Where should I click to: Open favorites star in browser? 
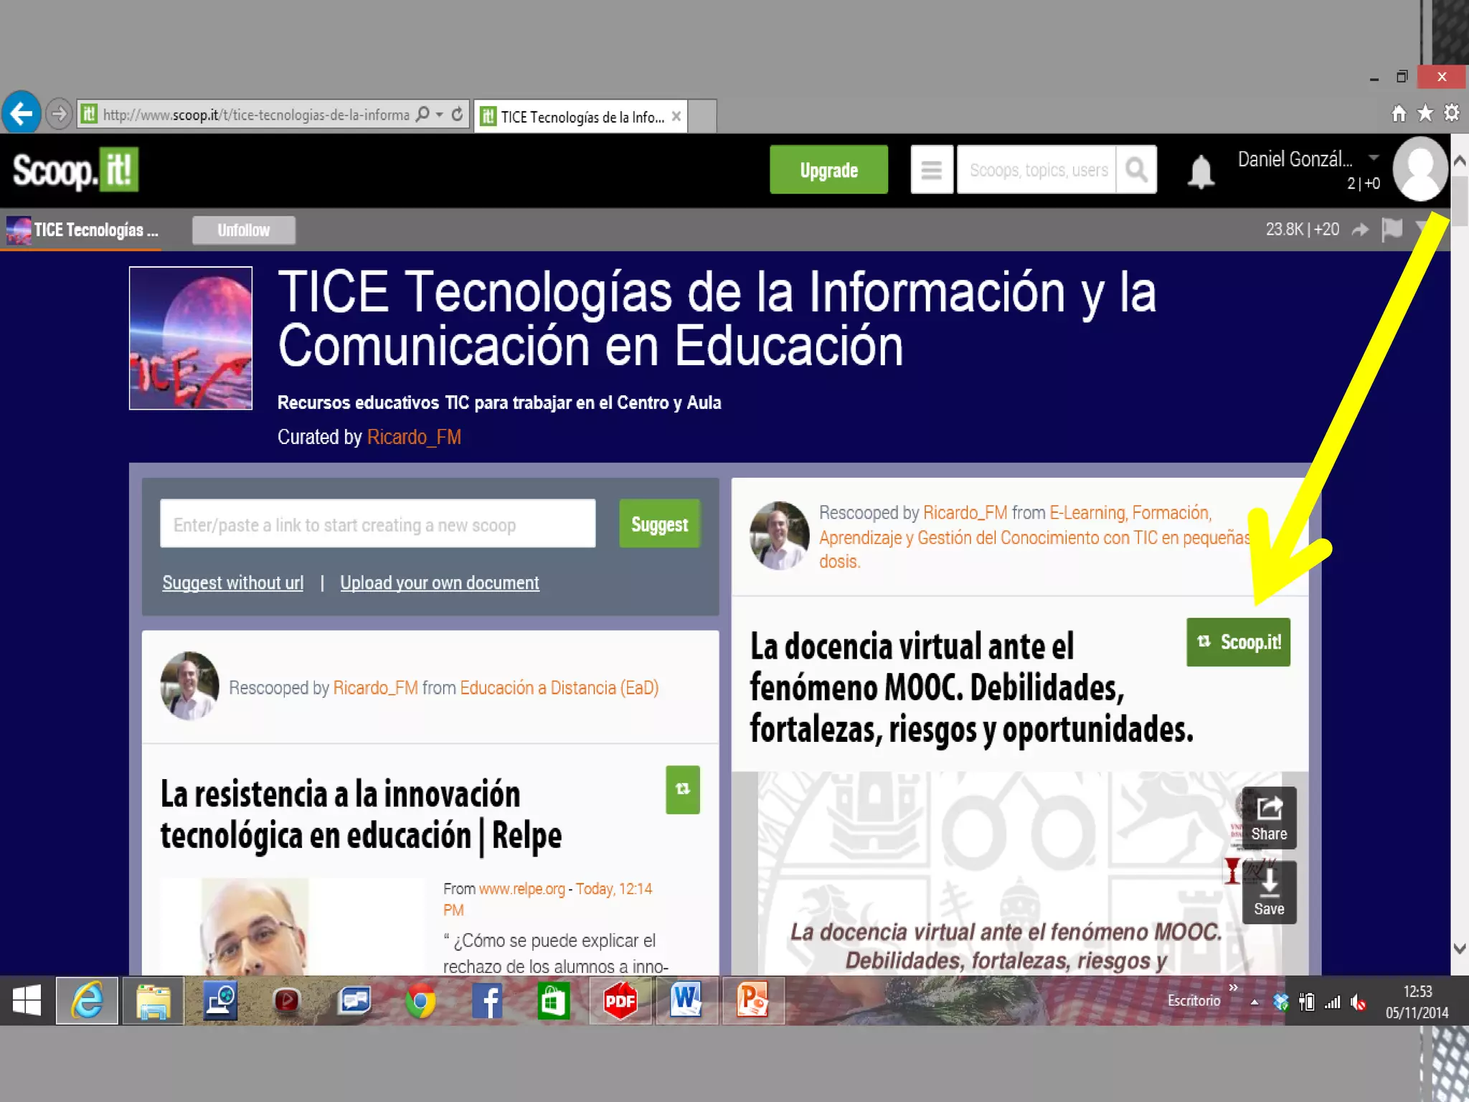click(1425, 113)
